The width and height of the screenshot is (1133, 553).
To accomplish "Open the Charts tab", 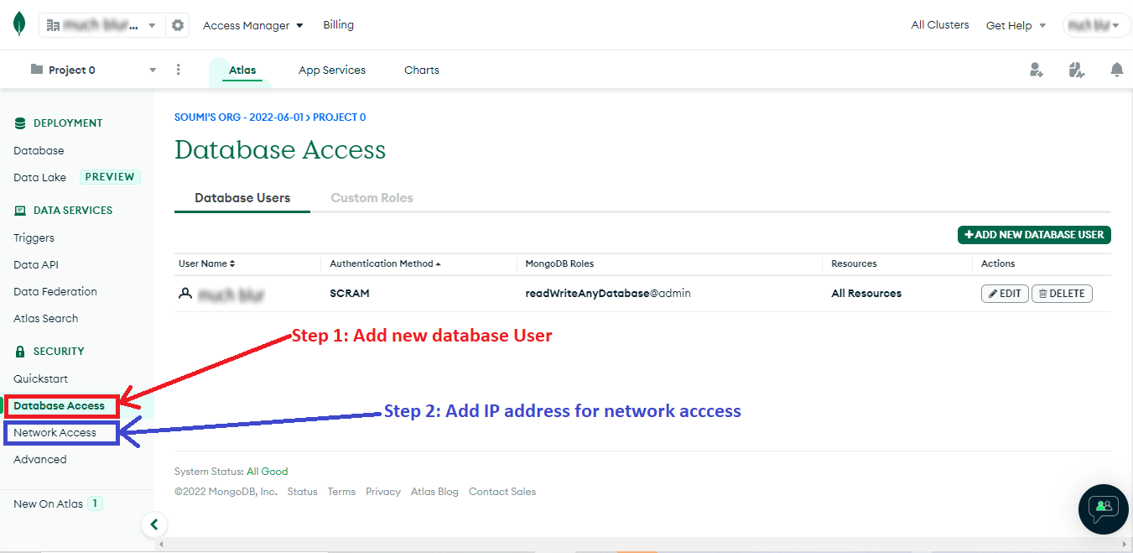I will tap(421, 70).
